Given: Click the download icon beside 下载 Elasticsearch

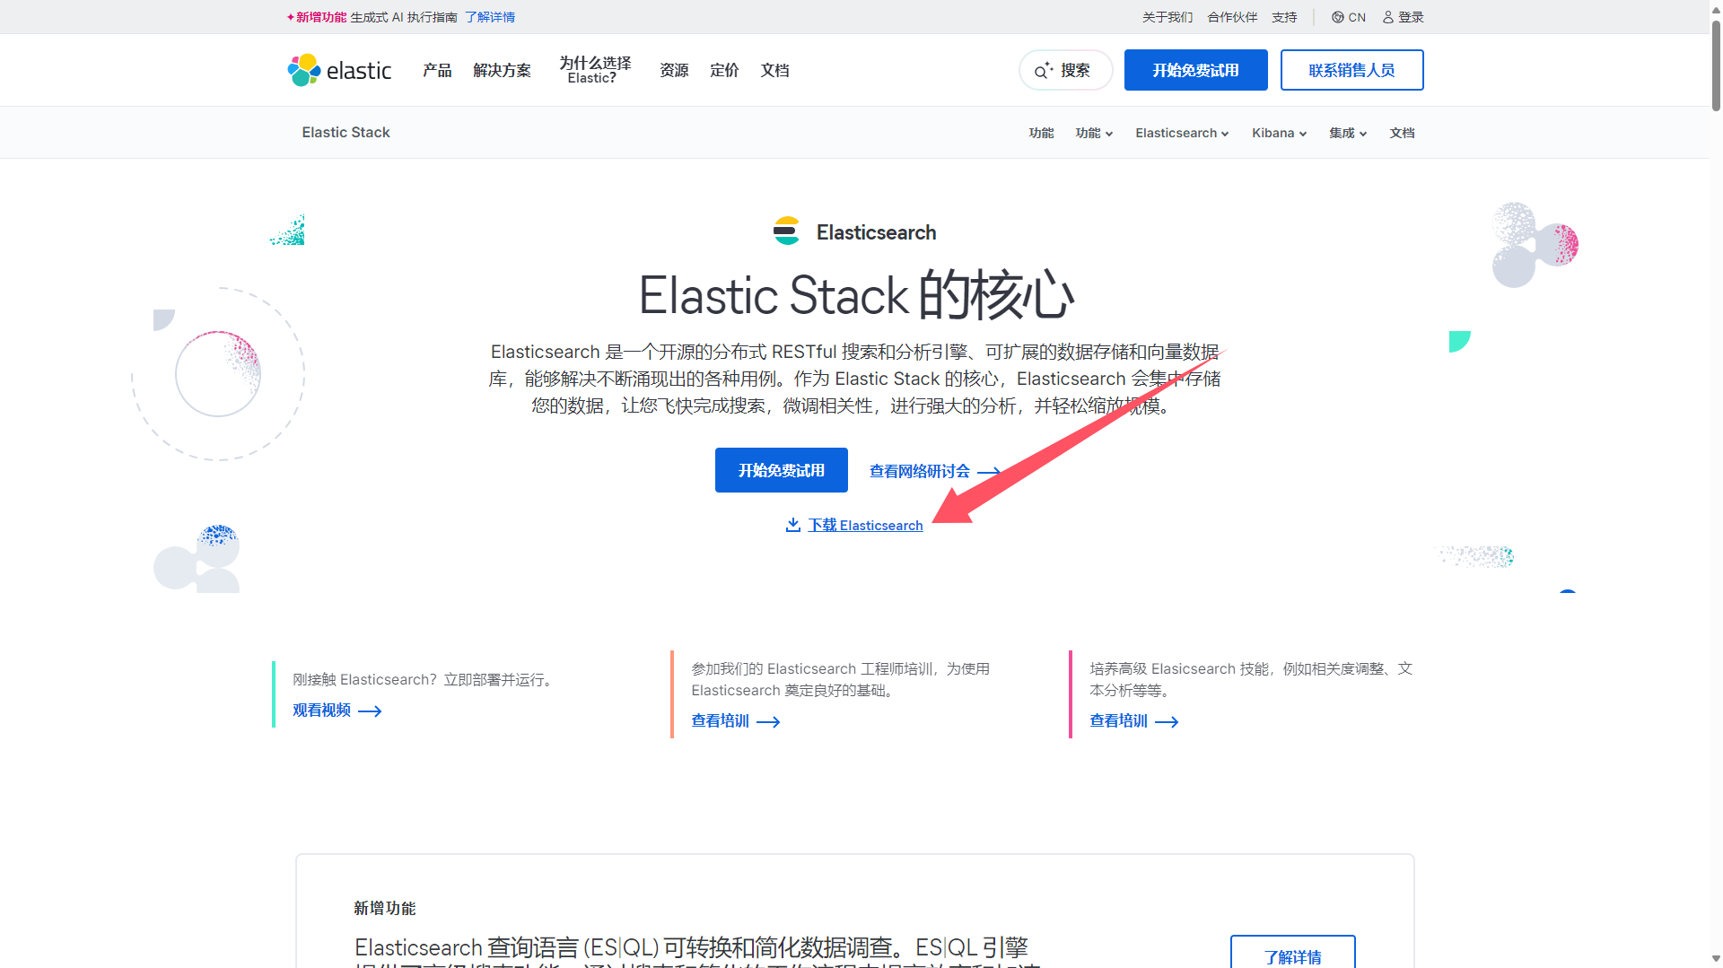Looking at the screenshot, I should click(792, 525).
